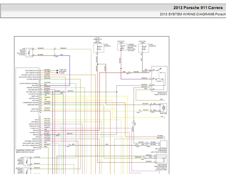Click the 'X693' connector label
Image resolution: width=226 pixels, height=174 pixels.
tap(148, 147)
